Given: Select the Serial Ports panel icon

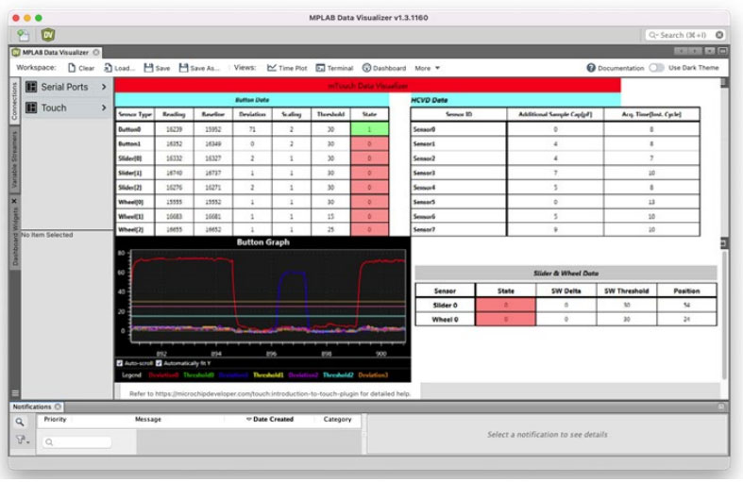Looking at the screenshot, I should [31, 87].
